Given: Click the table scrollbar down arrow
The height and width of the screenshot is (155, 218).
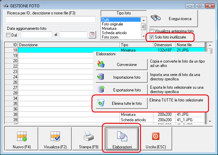Looking at the screenshot, I should click(210, 122).
